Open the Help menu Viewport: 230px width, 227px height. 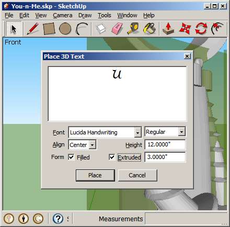(x=149, y=15)
